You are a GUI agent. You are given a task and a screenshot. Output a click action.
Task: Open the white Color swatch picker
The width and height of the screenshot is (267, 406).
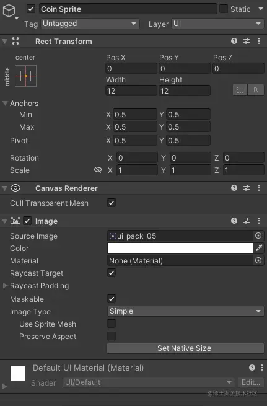[180, 248]
